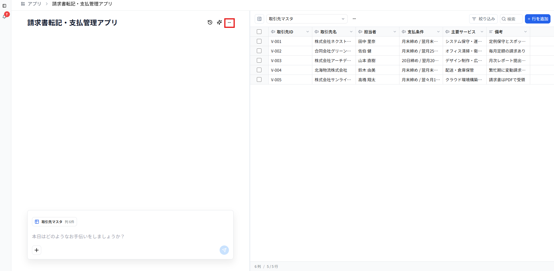Select the 配送・倉庫保管 cell
The image size is (554, 271).
click(465, 70)
